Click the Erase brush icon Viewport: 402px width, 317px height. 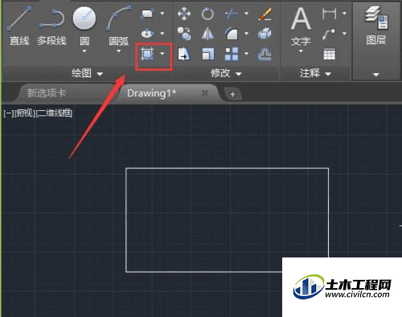[x=265, y=14]
